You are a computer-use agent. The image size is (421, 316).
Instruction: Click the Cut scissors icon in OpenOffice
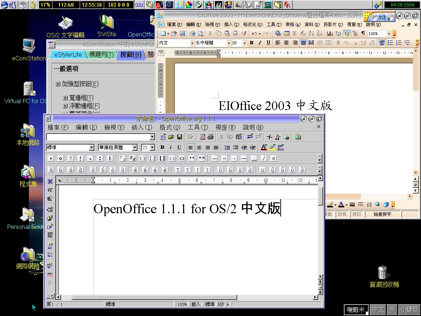(x=221, y=137)
